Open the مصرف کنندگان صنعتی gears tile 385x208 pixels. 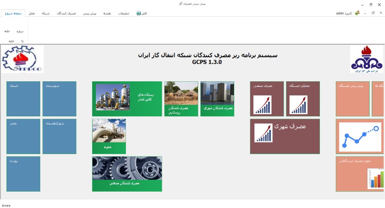tap(127, 174)
